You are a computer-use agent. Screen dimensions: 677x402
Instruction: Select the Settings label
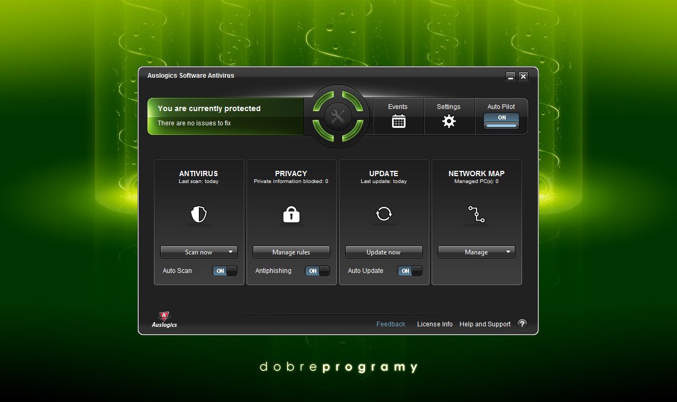tap(449, 107)
